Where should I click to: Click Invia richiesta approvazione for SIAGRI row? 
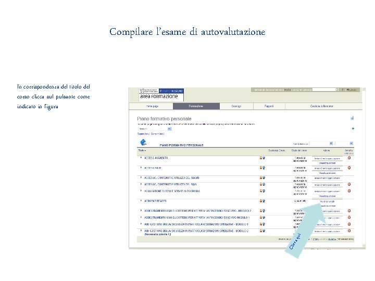coord(327,178)
